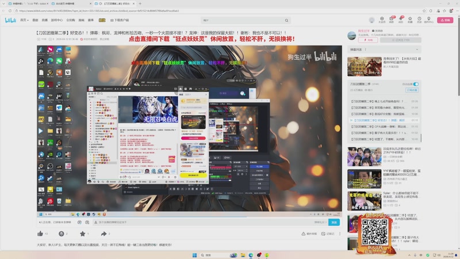Open the 赛事 menu item

click(x=91, y=20)
